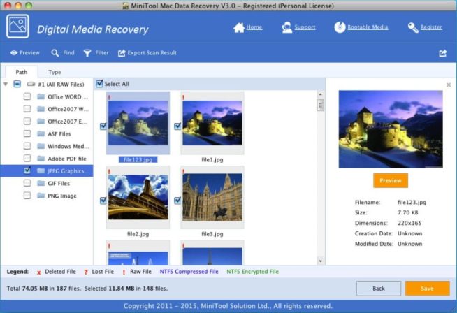The width and height of the screenshot is (457, 313).
Task: Select the file3.jpg cathedral thumbnail
Action: pyautogui.click(x=212, y=197)
